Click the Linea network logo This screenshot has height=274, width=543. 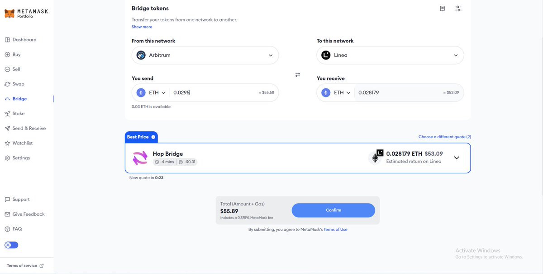326,55
